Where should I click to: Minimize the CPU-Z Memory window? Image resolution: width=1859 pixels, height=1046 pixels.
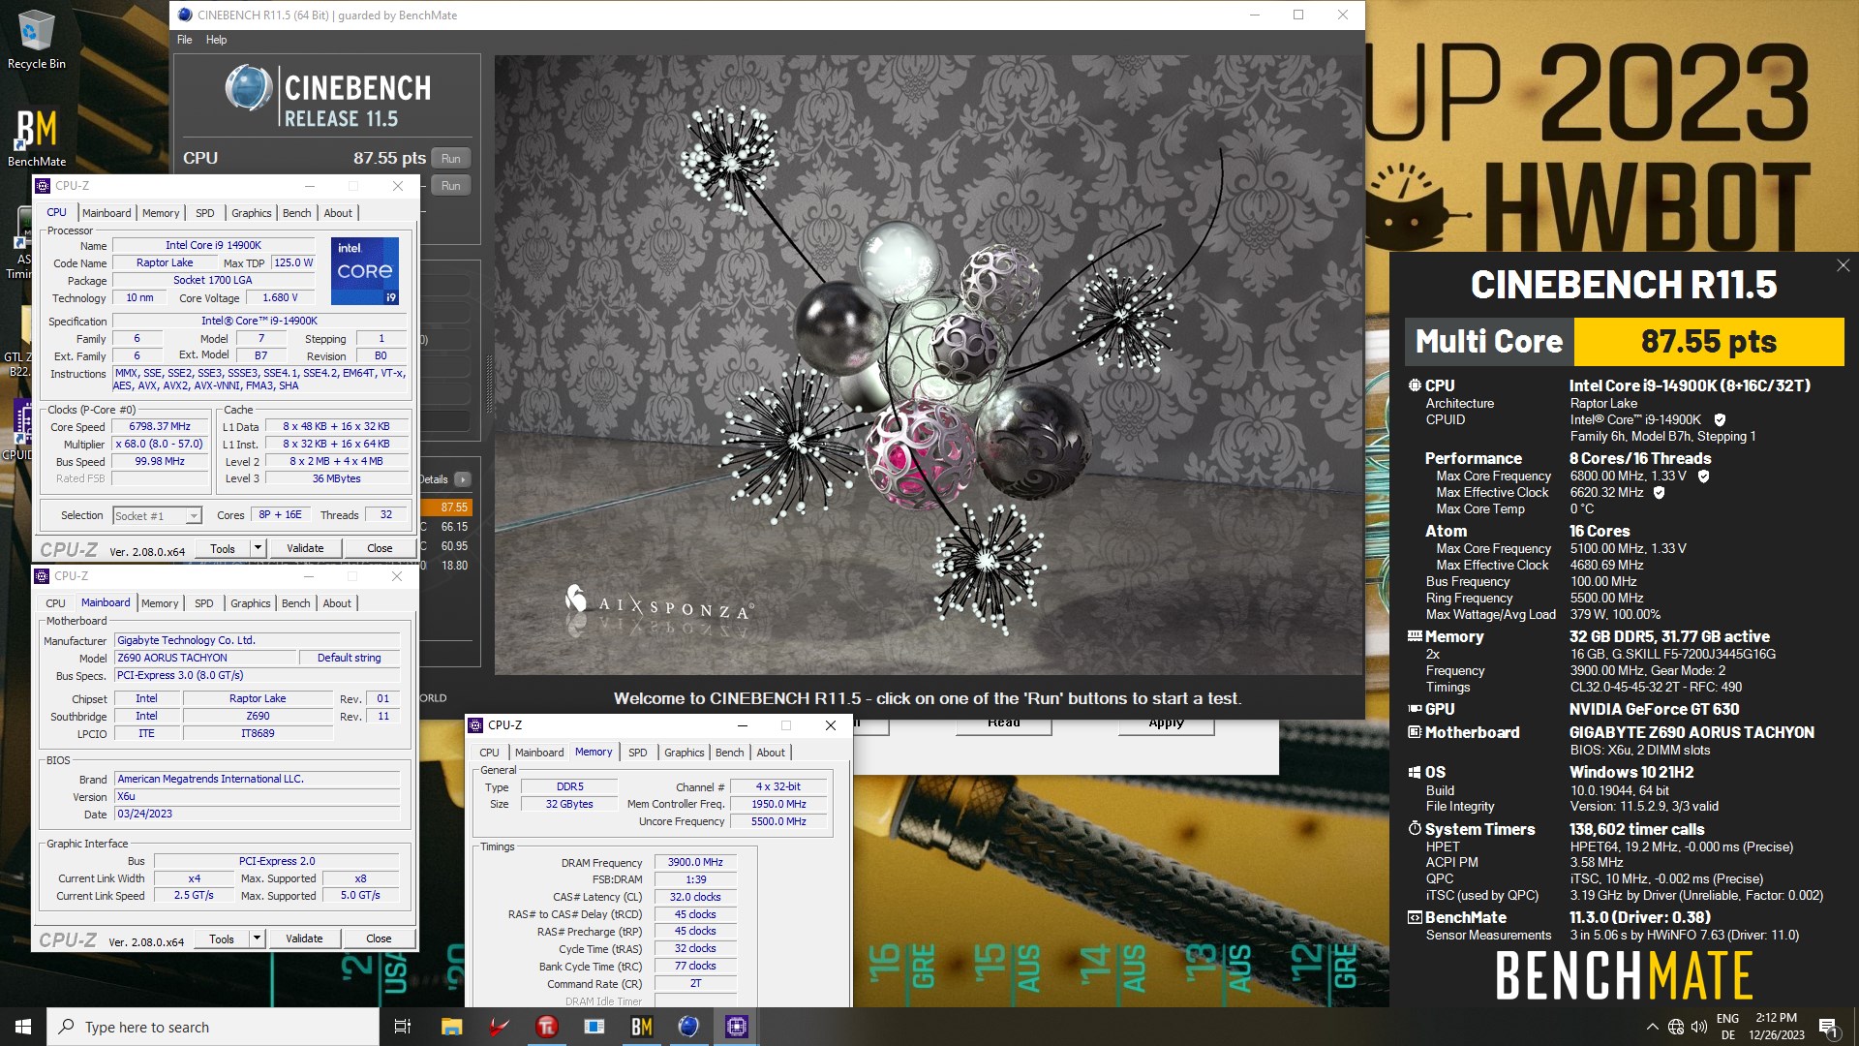(x=743, y=725)
